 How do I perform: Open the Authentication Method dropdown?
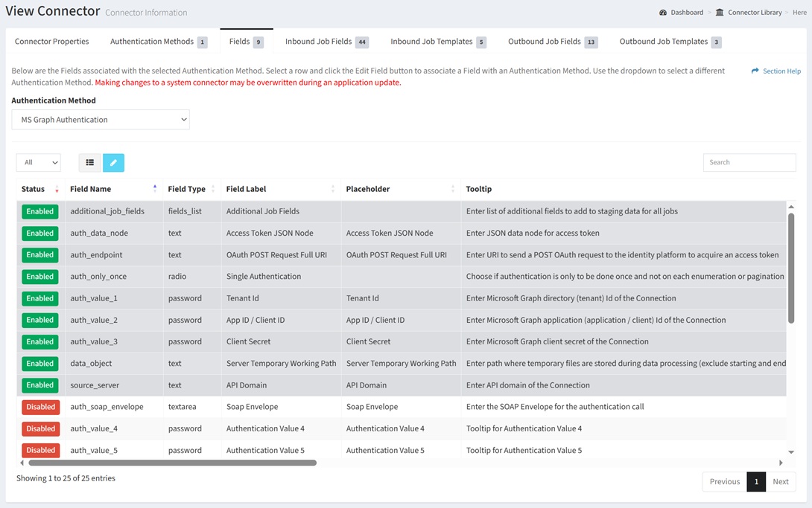101,120
